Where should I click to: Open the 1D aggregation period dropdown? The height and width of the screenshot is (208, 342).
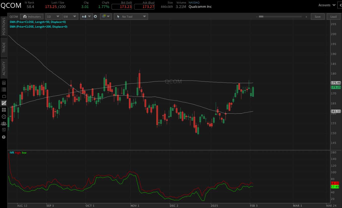tap(53, 17)
